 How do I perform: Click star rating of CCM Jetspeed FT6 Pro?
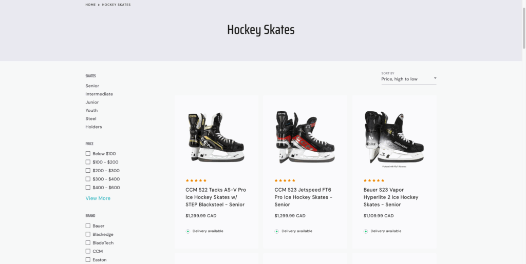click(285, 180)
